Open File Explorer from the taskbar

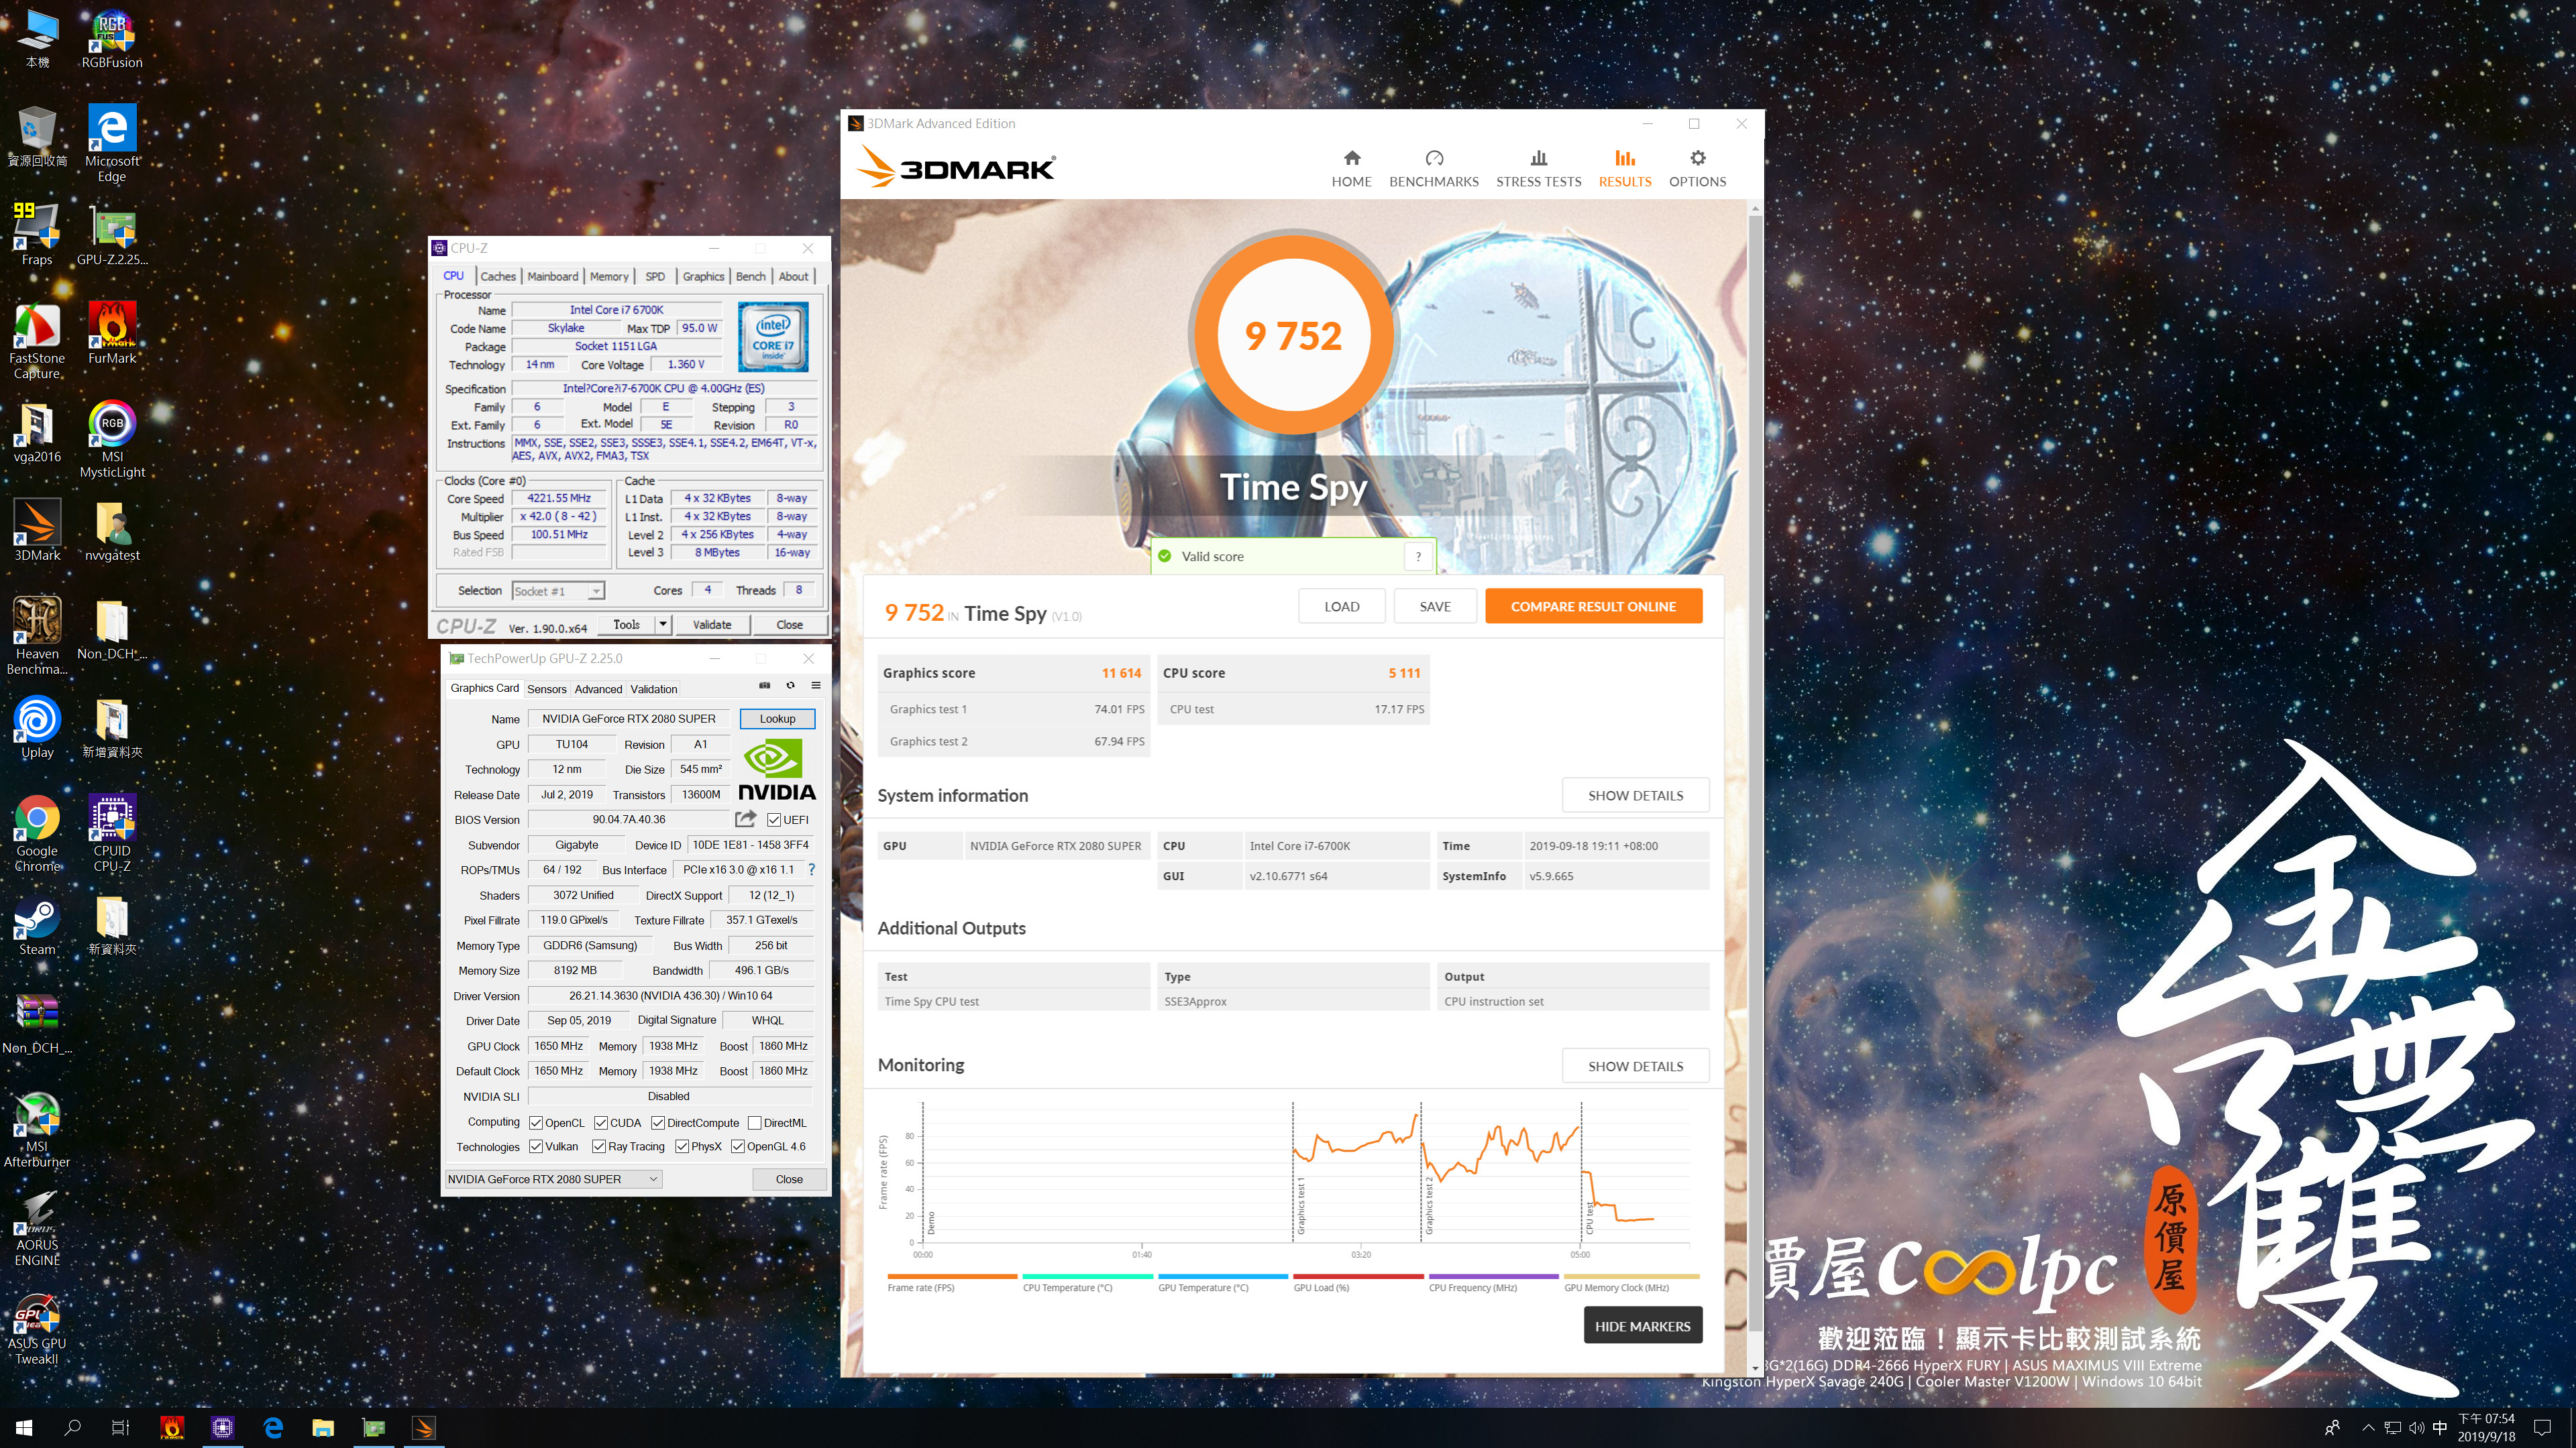coord(322,1428)
